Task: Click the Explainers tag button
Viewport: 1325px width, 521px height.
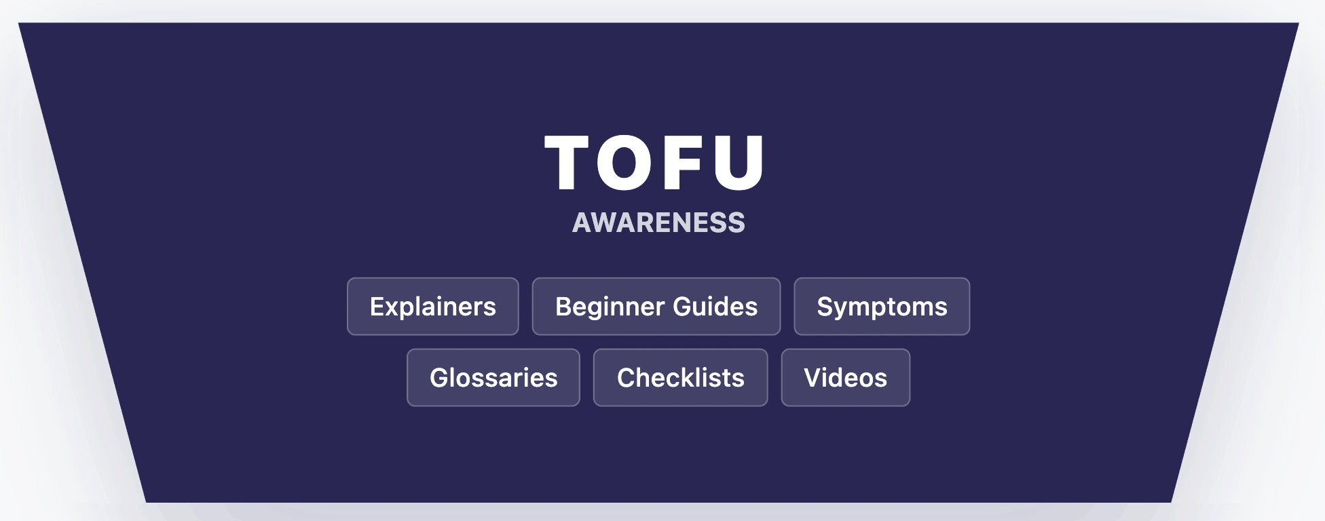Action: click(x=432, y=307)
